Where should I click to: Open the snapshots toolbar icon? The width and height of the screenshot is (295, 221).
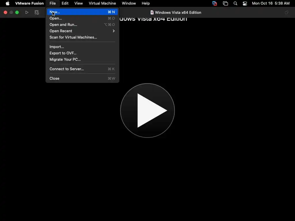(37, 12)
